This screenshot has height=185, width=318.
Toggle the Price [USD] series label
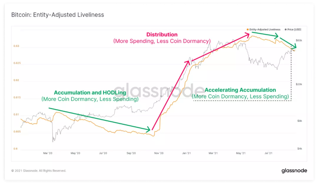click(294, 29)
